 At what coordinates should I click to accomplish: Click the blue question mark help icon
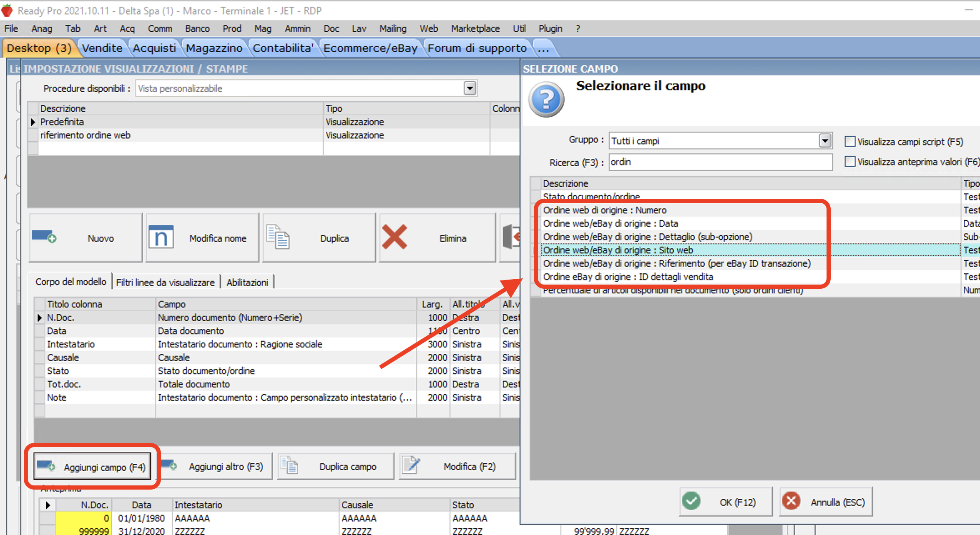click(546, 100)
